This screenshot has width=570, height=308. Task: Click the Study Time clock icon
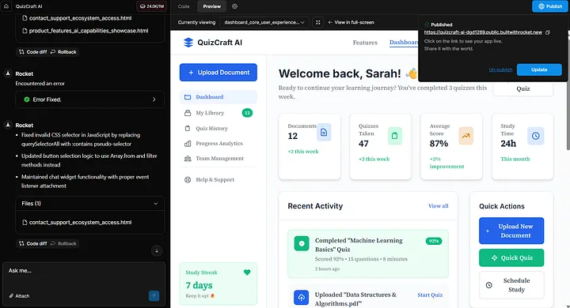pyautogui.click(x=535, y=136)
